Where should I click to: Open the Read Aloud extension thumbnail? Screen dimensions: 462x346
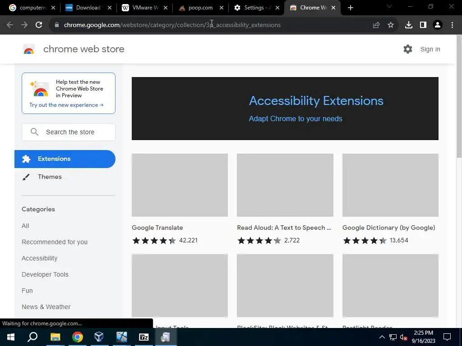pyautogui.click(x=285, y=185)
